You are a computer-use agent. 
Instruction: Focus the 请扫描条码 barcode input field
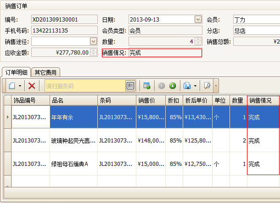click(85, 86)
